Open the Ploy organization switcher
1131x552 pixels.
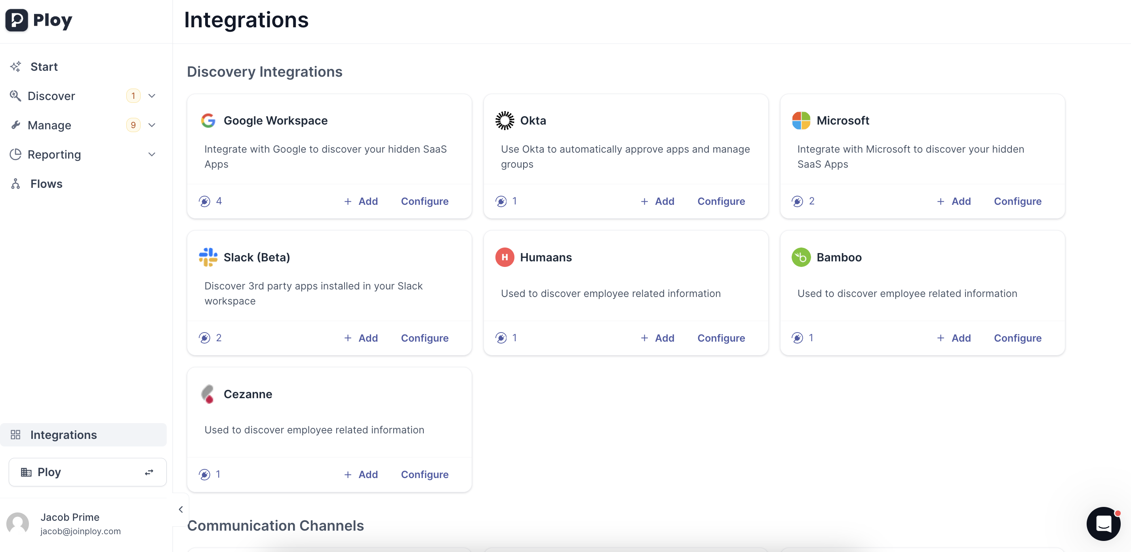[88, 472]
